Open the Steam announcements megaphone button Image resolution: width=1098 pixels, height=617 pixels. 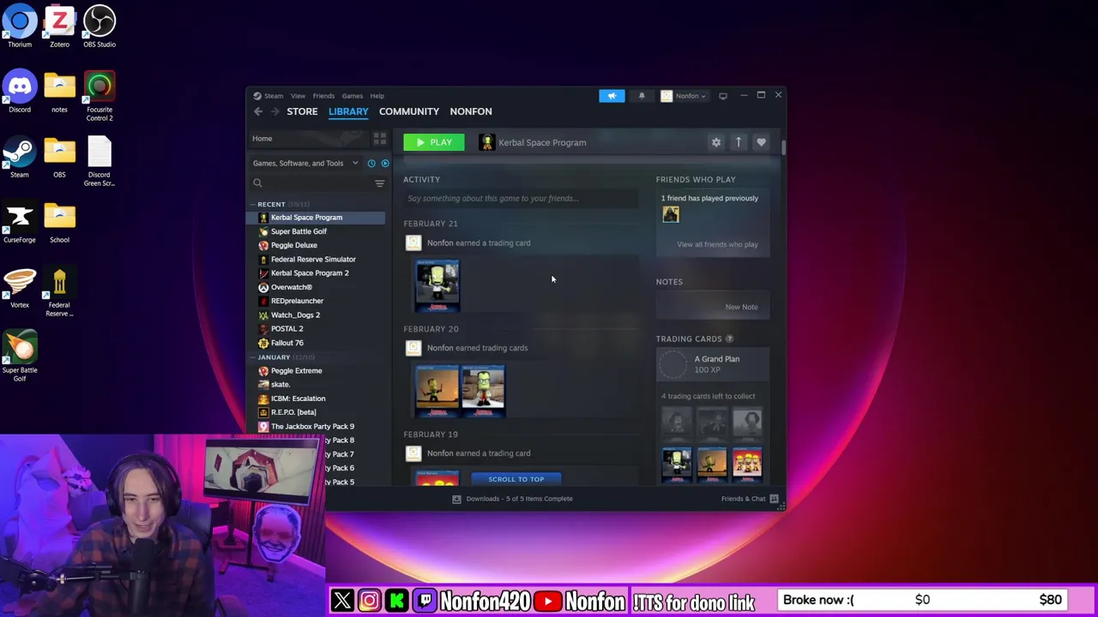click(x=612, y=96)
